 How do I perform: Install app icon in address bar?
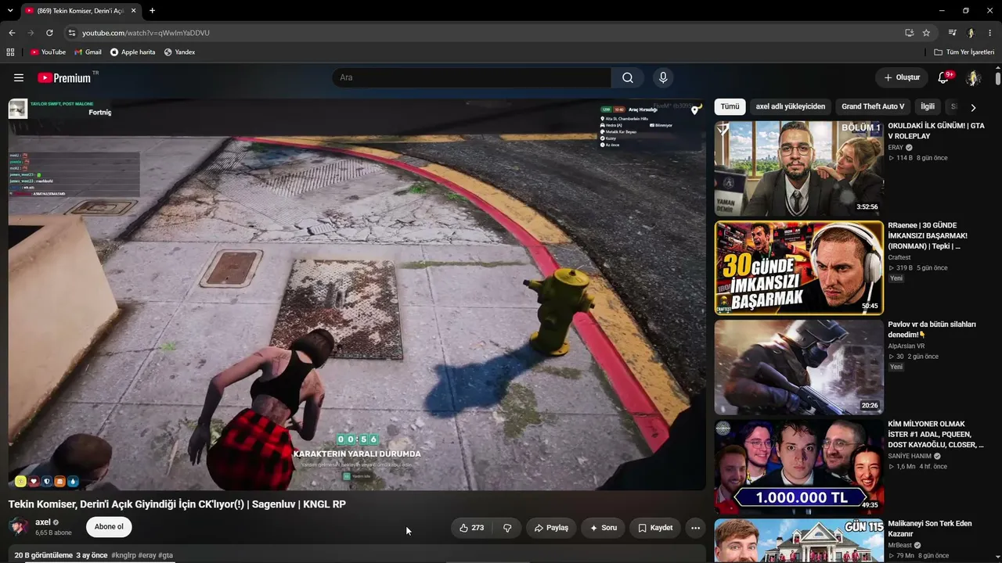click(x=909, y=33)
